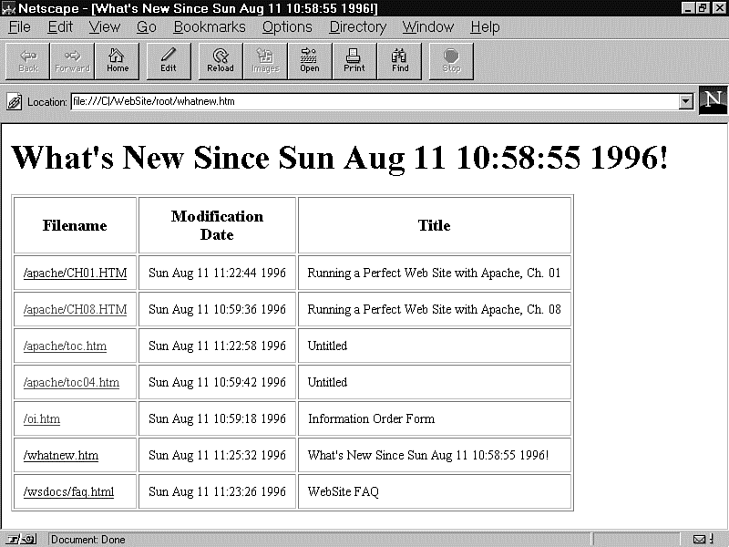Click the /apache/toc04.htm link
This screenshot has width=729, height=547.
pos(71,383)
